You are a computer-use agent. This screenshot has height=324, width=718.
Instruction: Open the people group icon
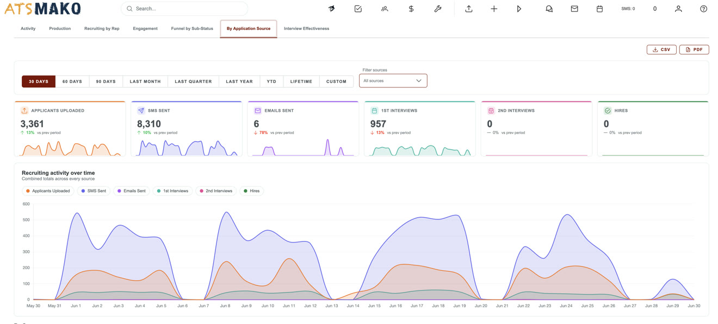(x=385, y=9)
